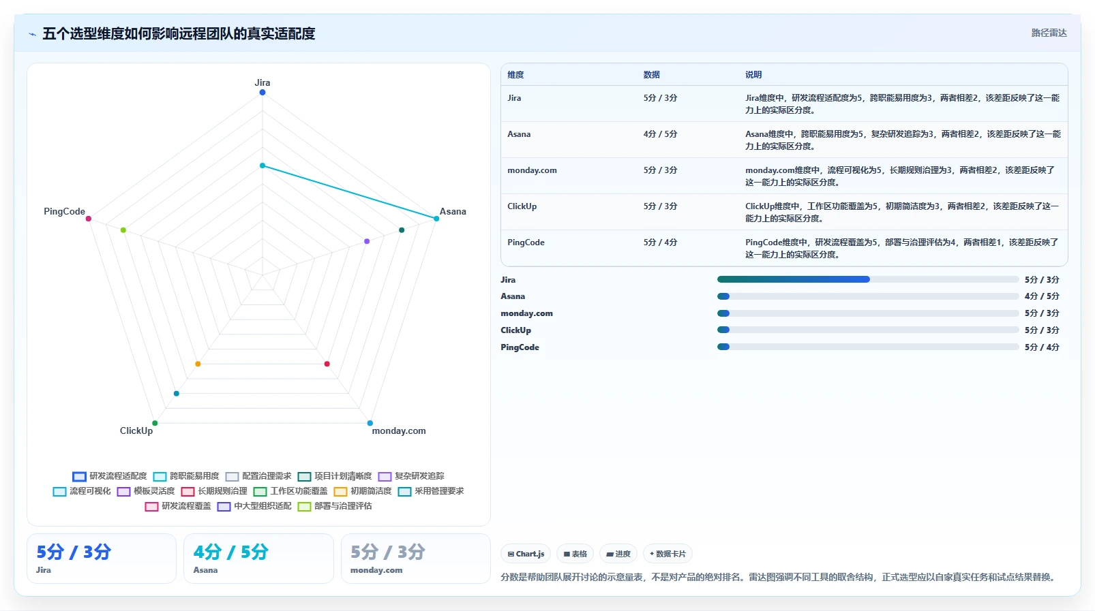Toggle the 流程可视化 legend series

pos(82,491)
